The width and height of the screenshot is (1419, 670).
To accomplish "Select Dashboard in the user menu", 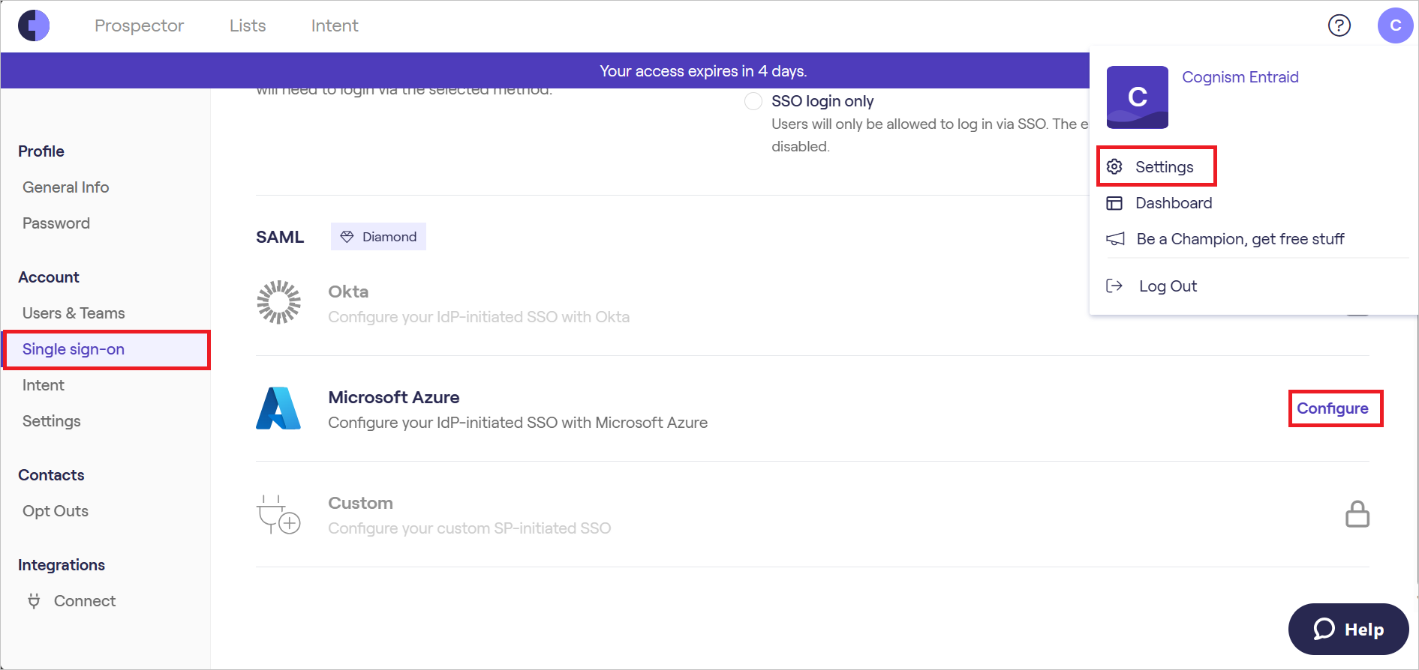I will pyautogui.click(x=1174, y=203).
